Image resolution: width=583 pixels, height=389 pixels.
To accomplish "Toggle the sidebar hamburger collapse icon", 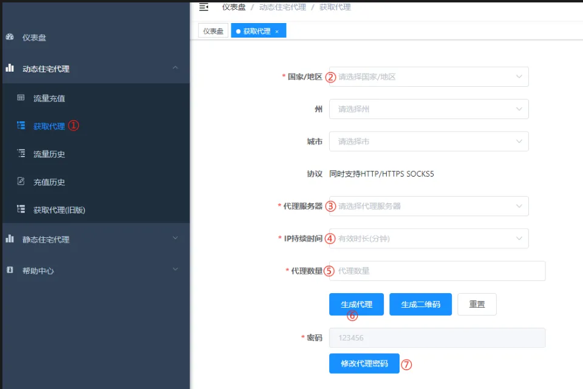I will (203, 7).
